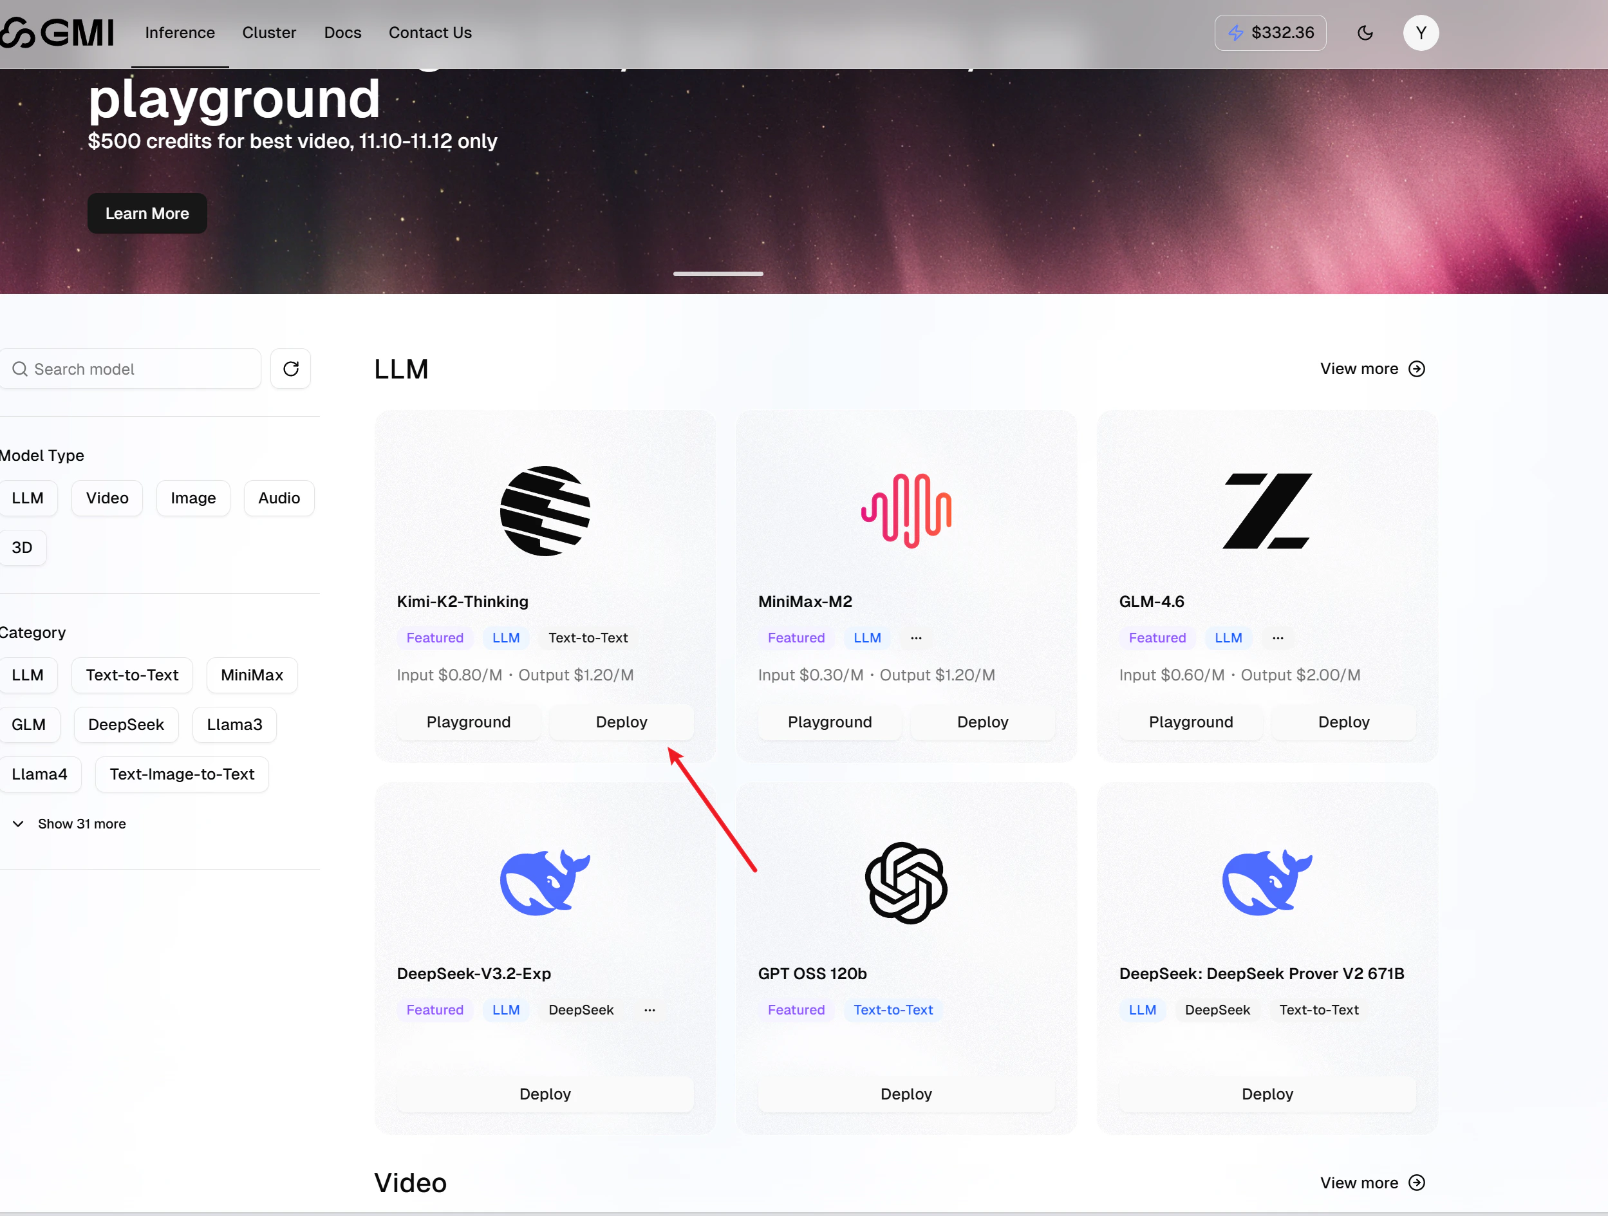
Task: Open Playground for Kimi-K2-Thinking
Action: pos(468,722)
